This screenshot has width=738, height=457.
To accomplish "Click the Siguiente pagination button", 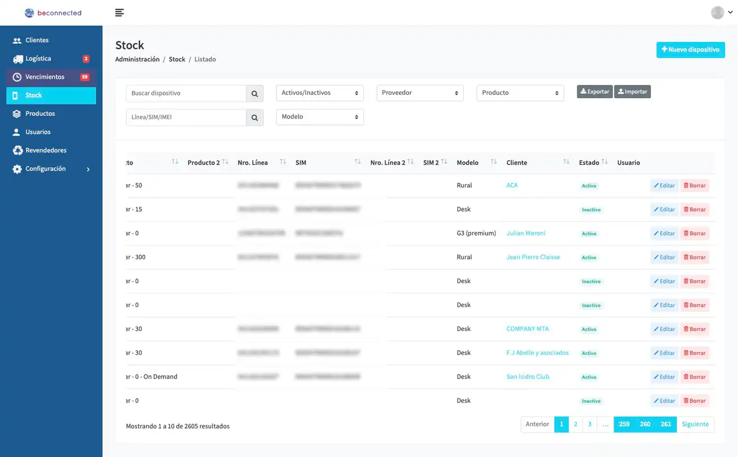I will coord(695,424).
